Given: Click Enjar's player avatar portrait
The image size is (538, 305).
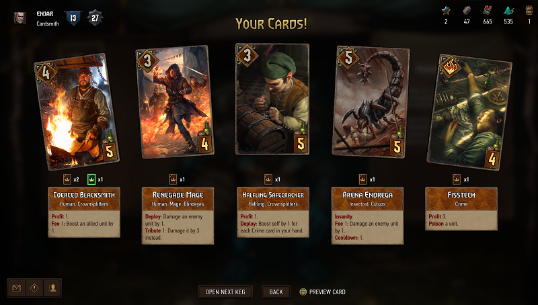Looking at the screenshot, I should 20,18.
